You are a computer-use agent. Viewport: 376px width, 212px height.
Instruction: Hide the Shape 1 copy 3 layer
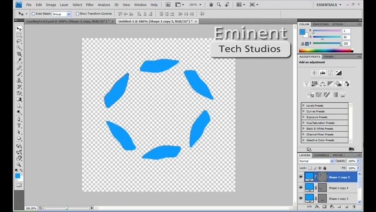pos(301,198)
